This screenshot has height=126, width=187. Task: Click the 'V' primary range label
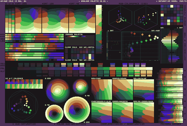(185, 114)
